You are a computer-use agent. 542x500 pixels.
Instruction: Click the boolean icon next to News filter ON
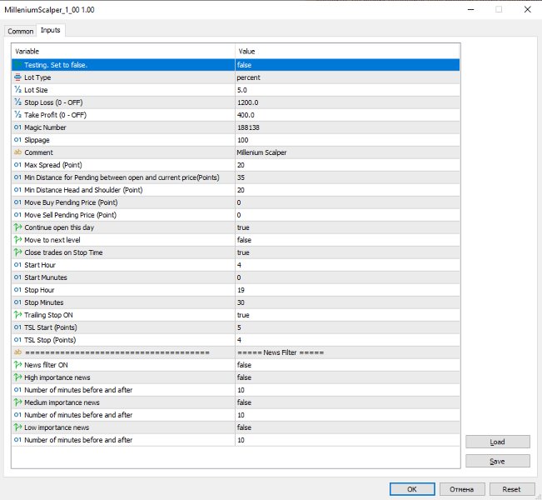(x=17, y=364)
